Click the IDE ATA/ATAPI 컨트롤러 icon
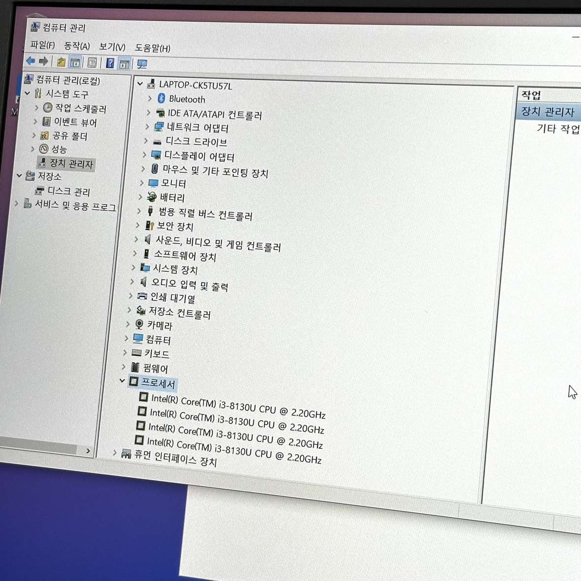 (160, 113)
